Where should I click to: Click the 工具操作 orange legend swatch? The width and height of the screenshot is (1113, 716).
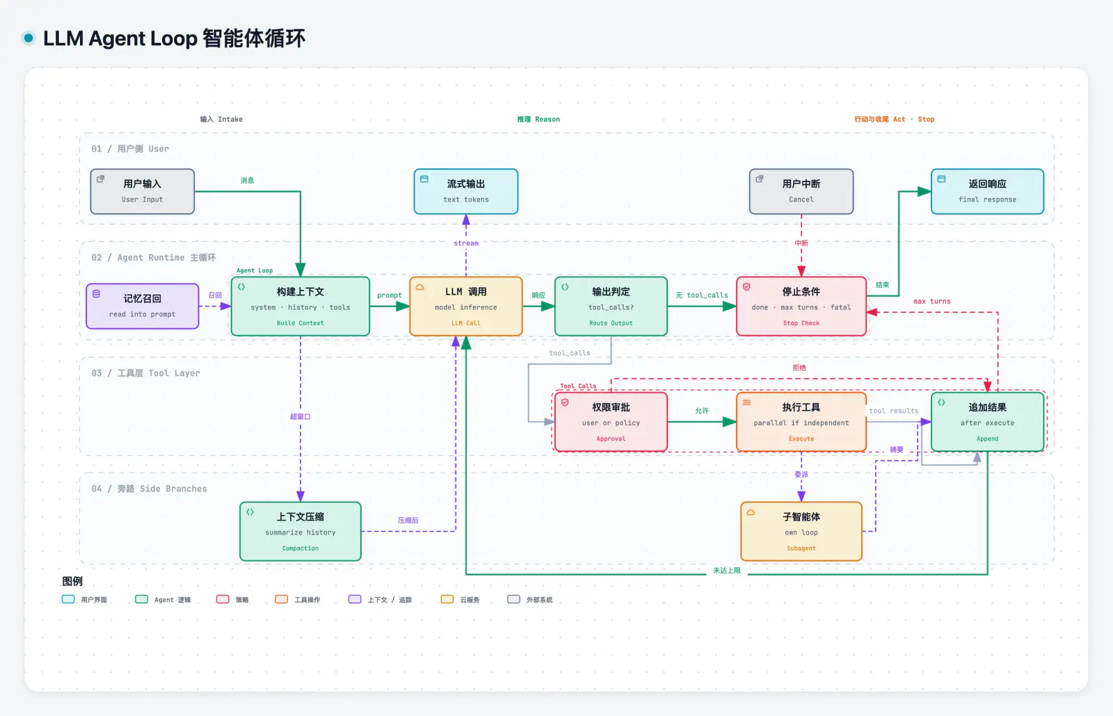pyautogui.click(x=281, y=599)
